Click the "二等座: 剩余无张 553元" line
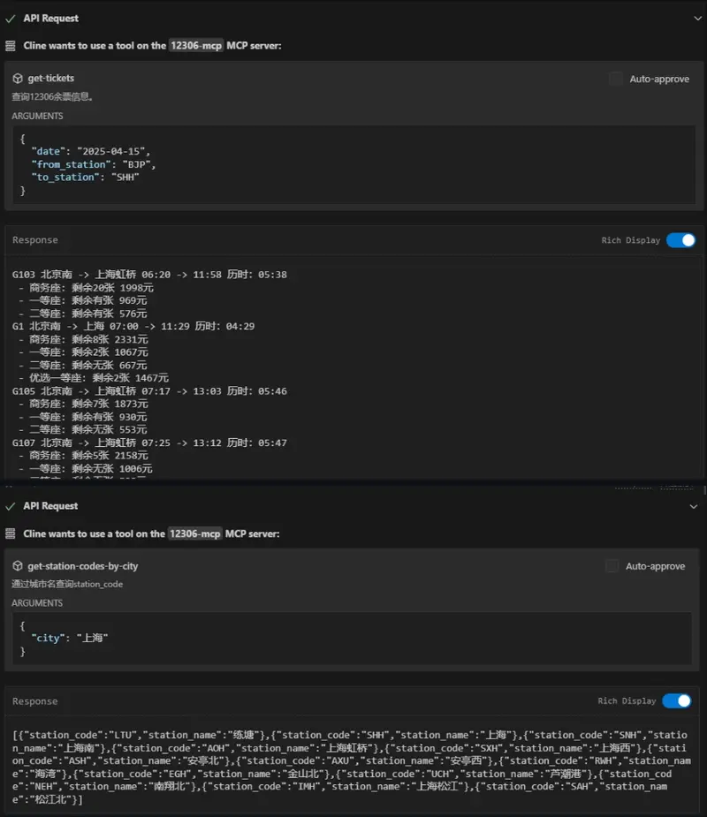 point(83,430)
